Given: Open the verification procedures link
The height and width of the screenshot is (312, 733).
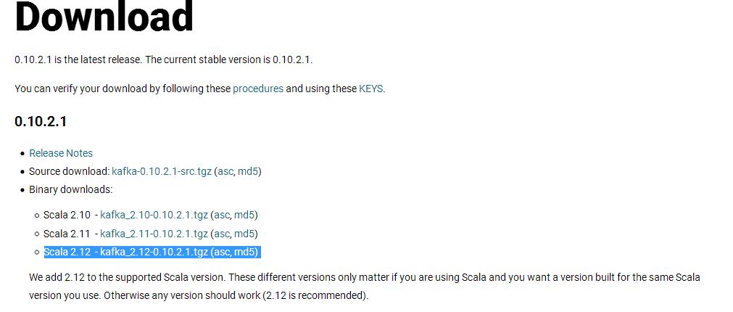Looking at the screenshot, I should click(x=258, y=89).
